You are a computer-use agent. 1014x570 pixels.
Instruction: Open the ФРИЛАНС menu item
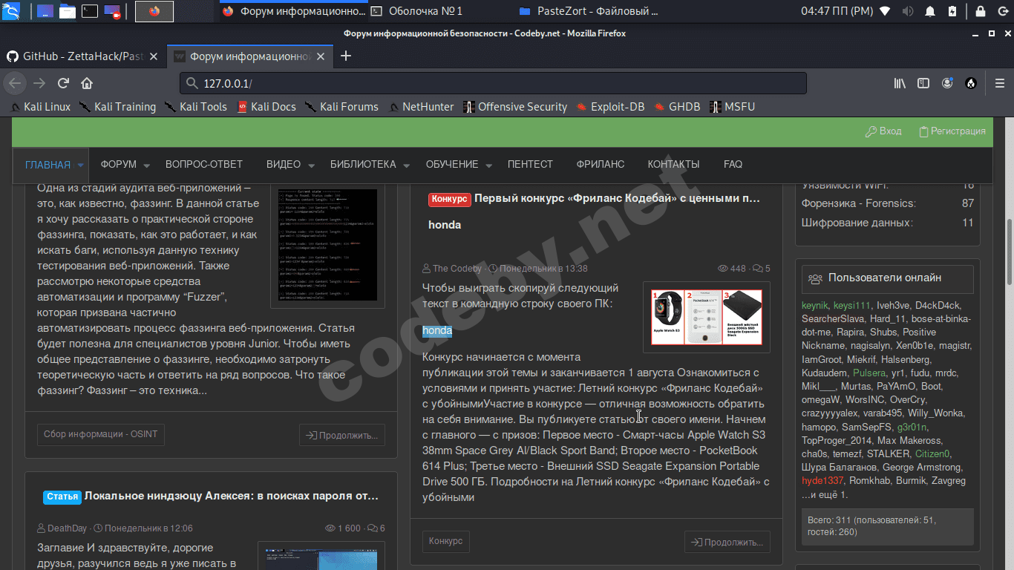pos(601,165)
